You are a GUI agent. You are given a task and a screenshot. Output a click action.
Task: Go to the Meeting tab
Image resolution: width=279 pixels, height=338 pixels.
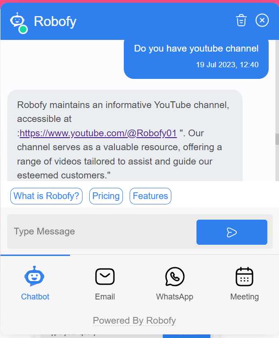pos(244,283)
